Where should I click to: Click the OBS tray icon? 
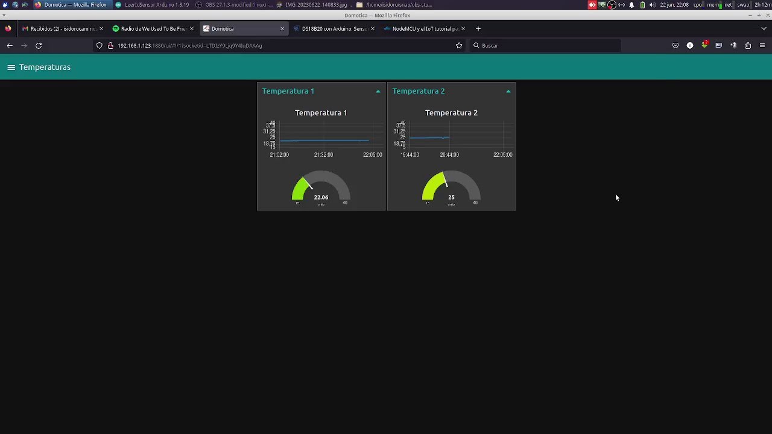coord(612,5)
